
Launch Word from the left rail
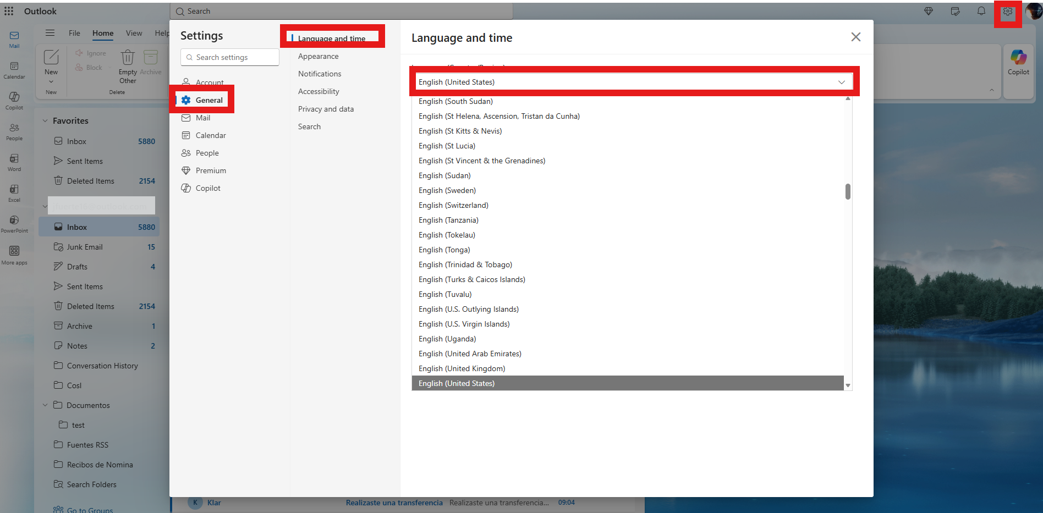pos(14,162)
